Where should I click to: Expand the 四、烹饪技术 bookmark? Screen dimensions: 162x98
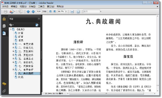tap(13, 55)
